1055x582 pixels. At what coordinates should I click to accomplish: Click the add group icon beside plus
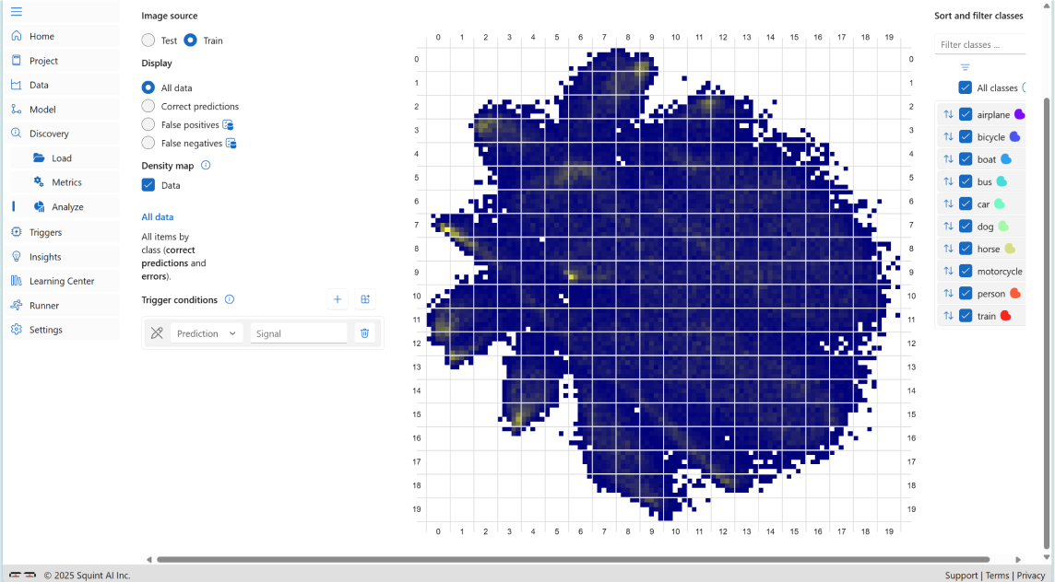coord(365,299)
